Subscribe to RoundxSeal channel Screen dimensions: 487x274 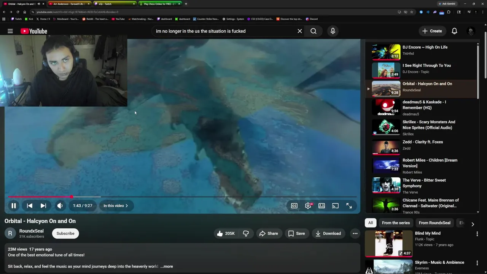pyautogui.click(x=65, y=233)
